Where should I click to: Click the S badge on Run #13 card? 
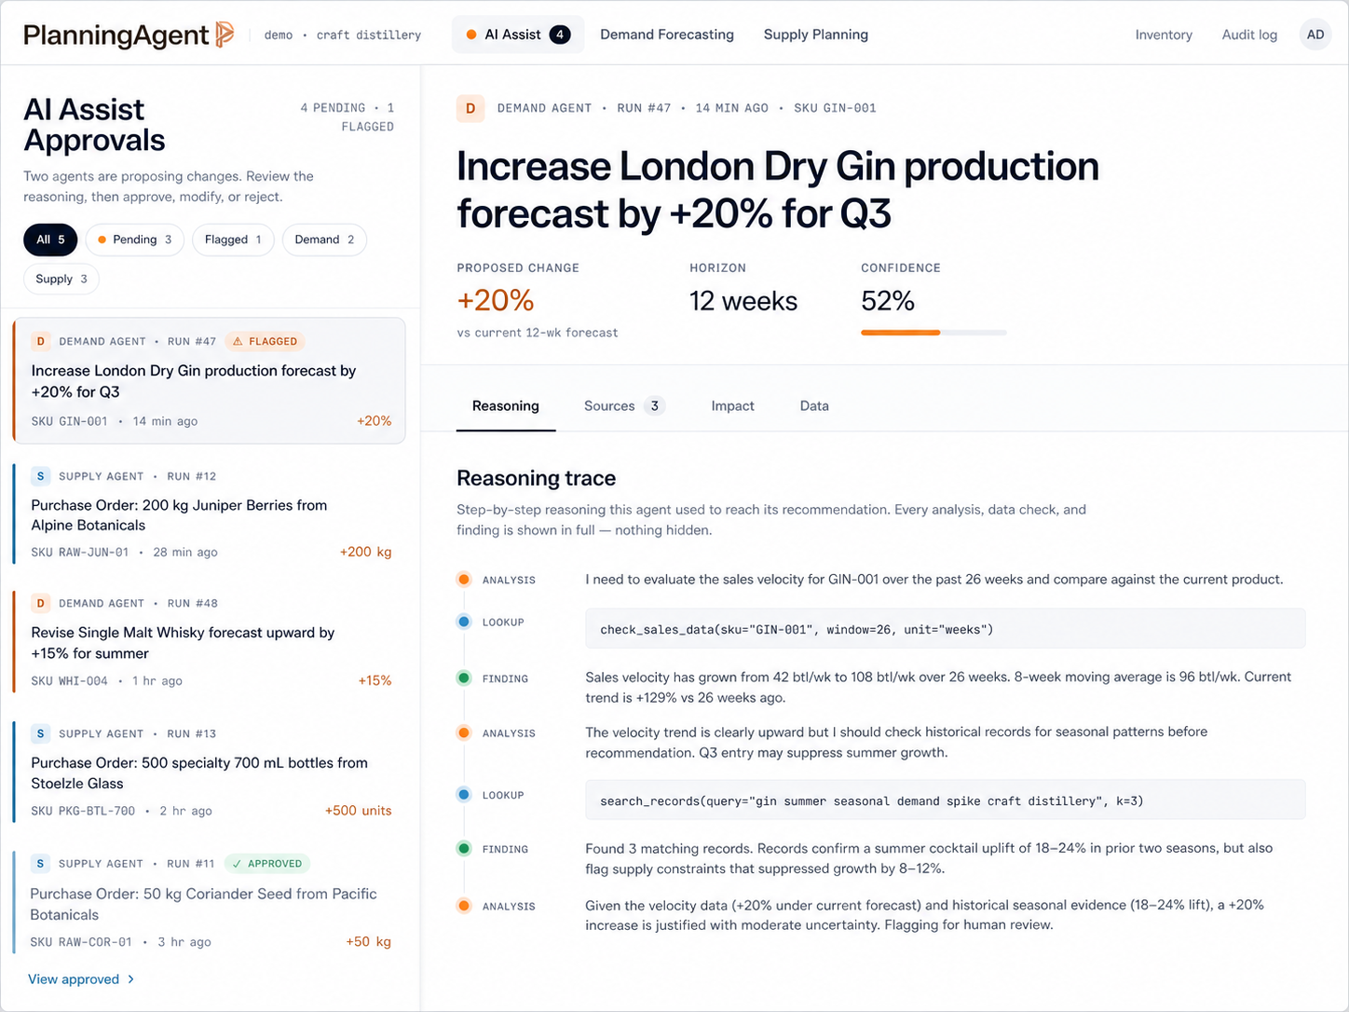click(40, 733)
